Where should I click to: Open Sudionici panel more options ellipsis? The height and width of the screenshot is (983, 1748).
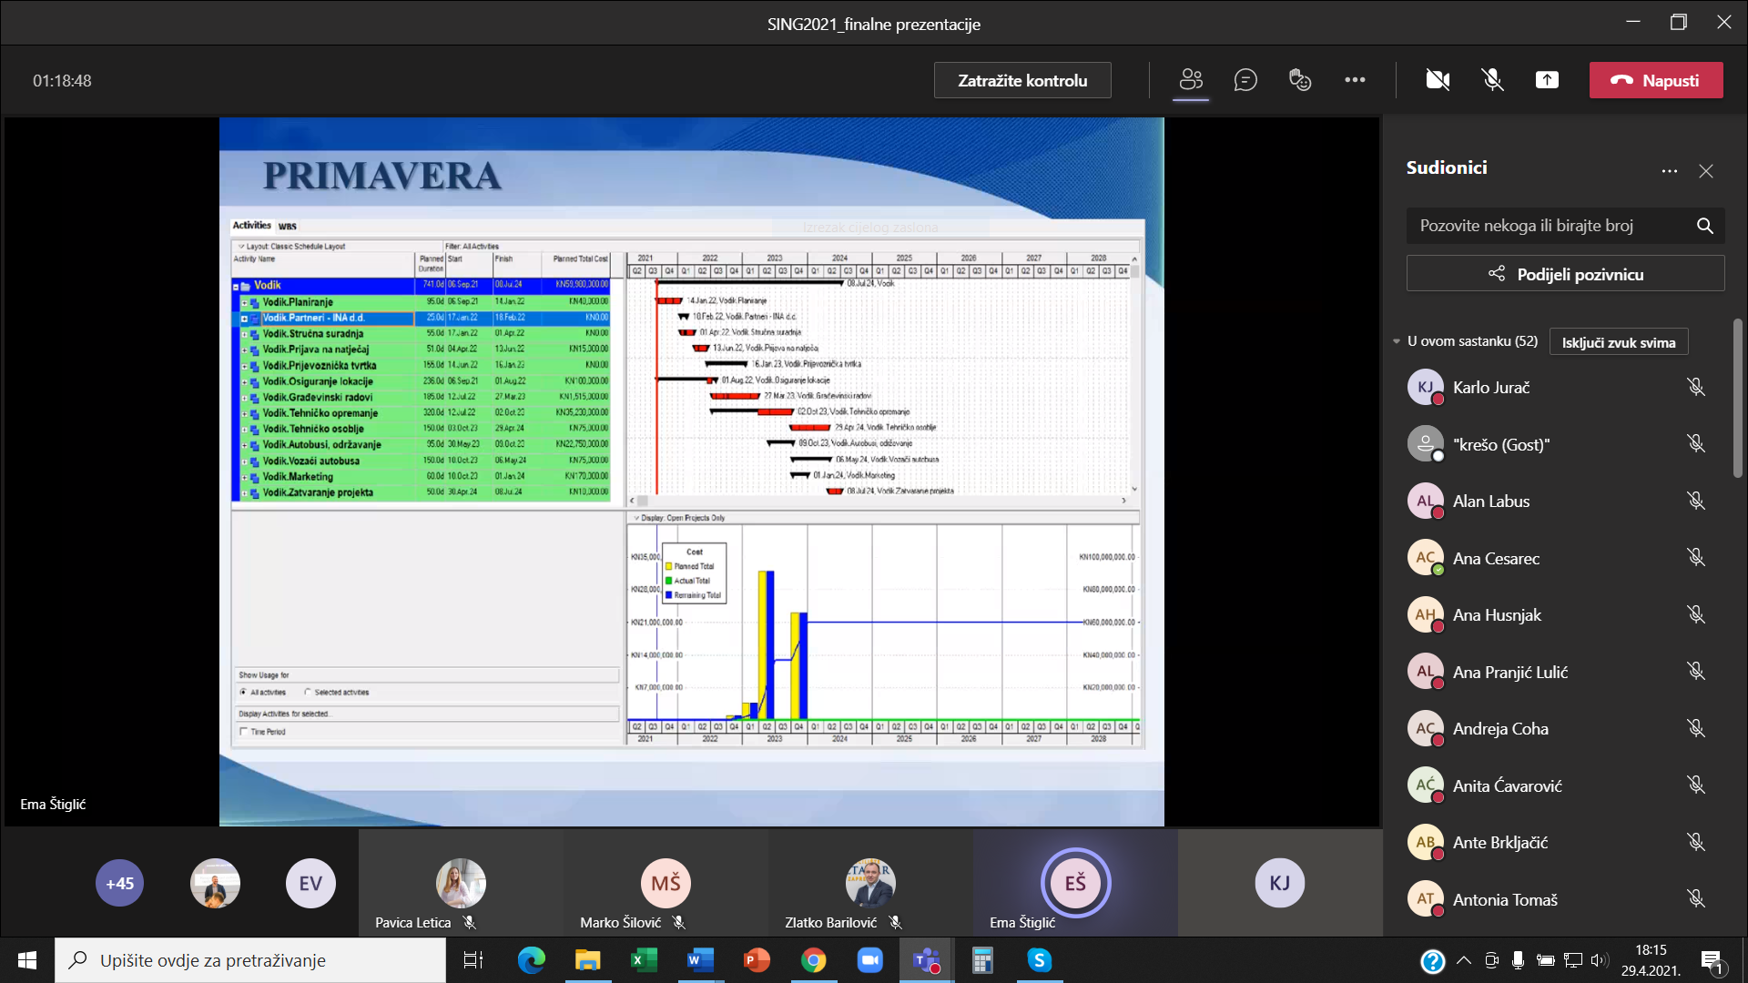tap(1669, 171)
